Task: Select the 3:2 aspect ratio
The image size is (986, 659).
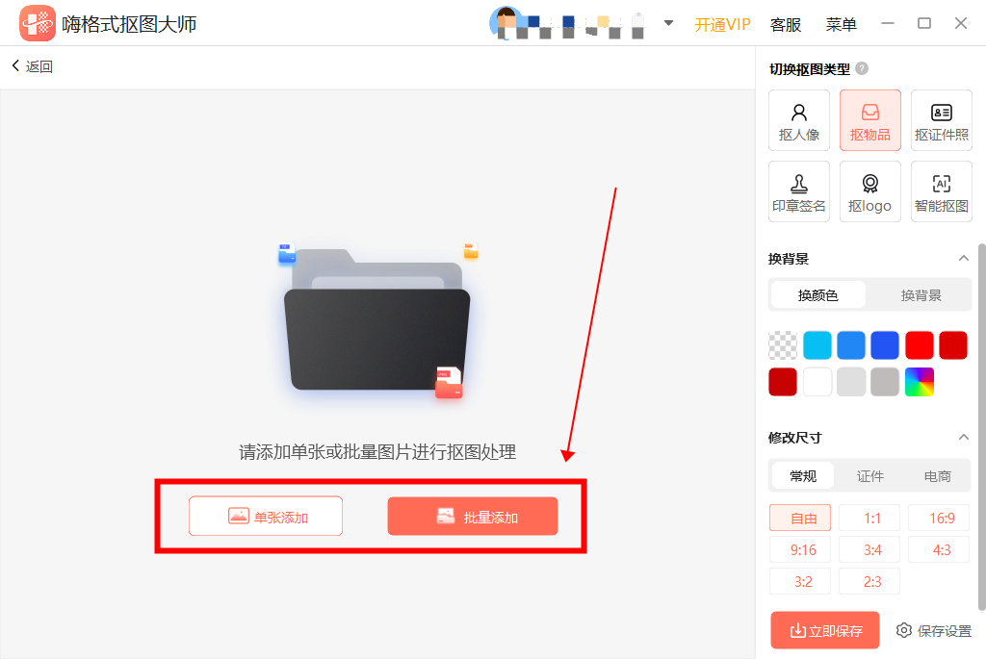Action: coord(800,582)
